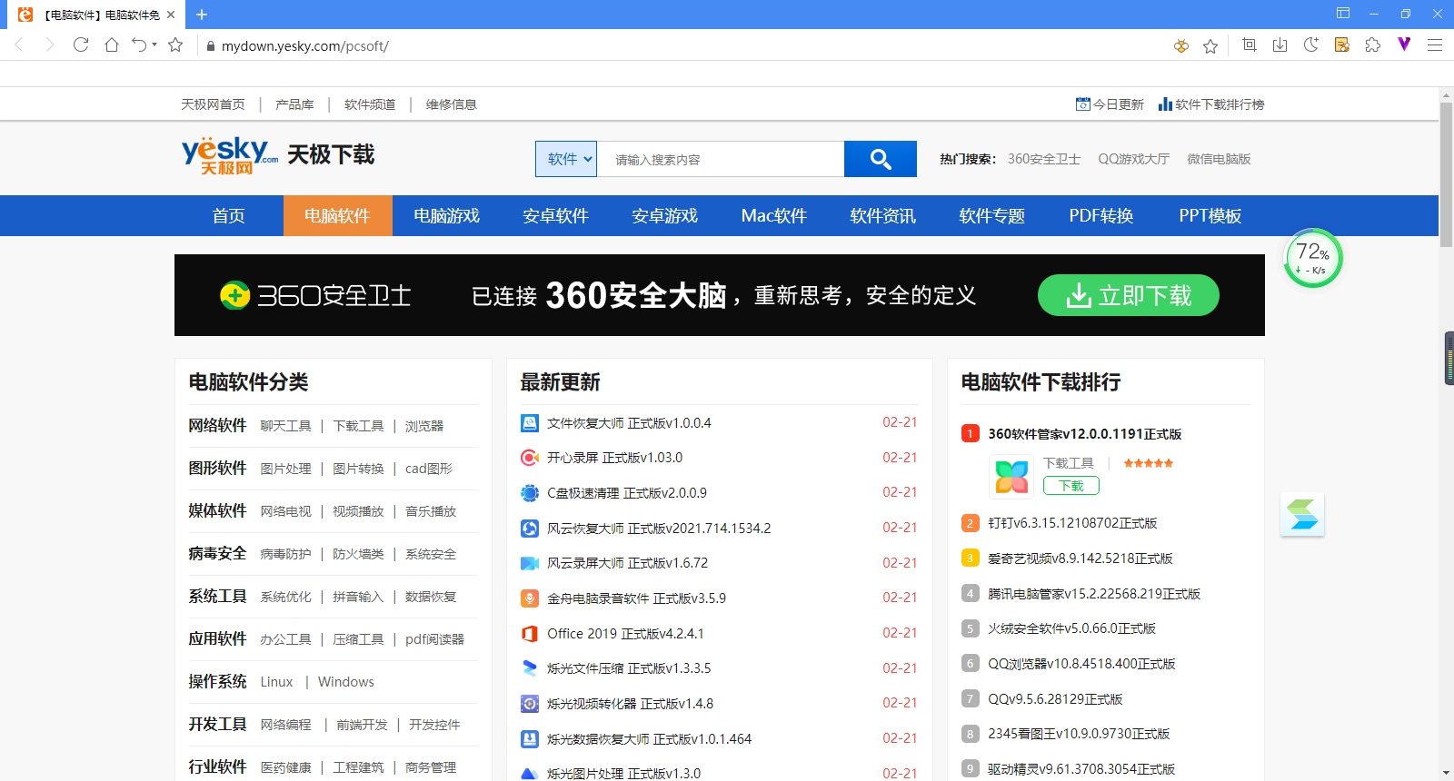Click the yesky 天极下载 logo
Screen dimensions: 1454x781
tap(278, 155)
